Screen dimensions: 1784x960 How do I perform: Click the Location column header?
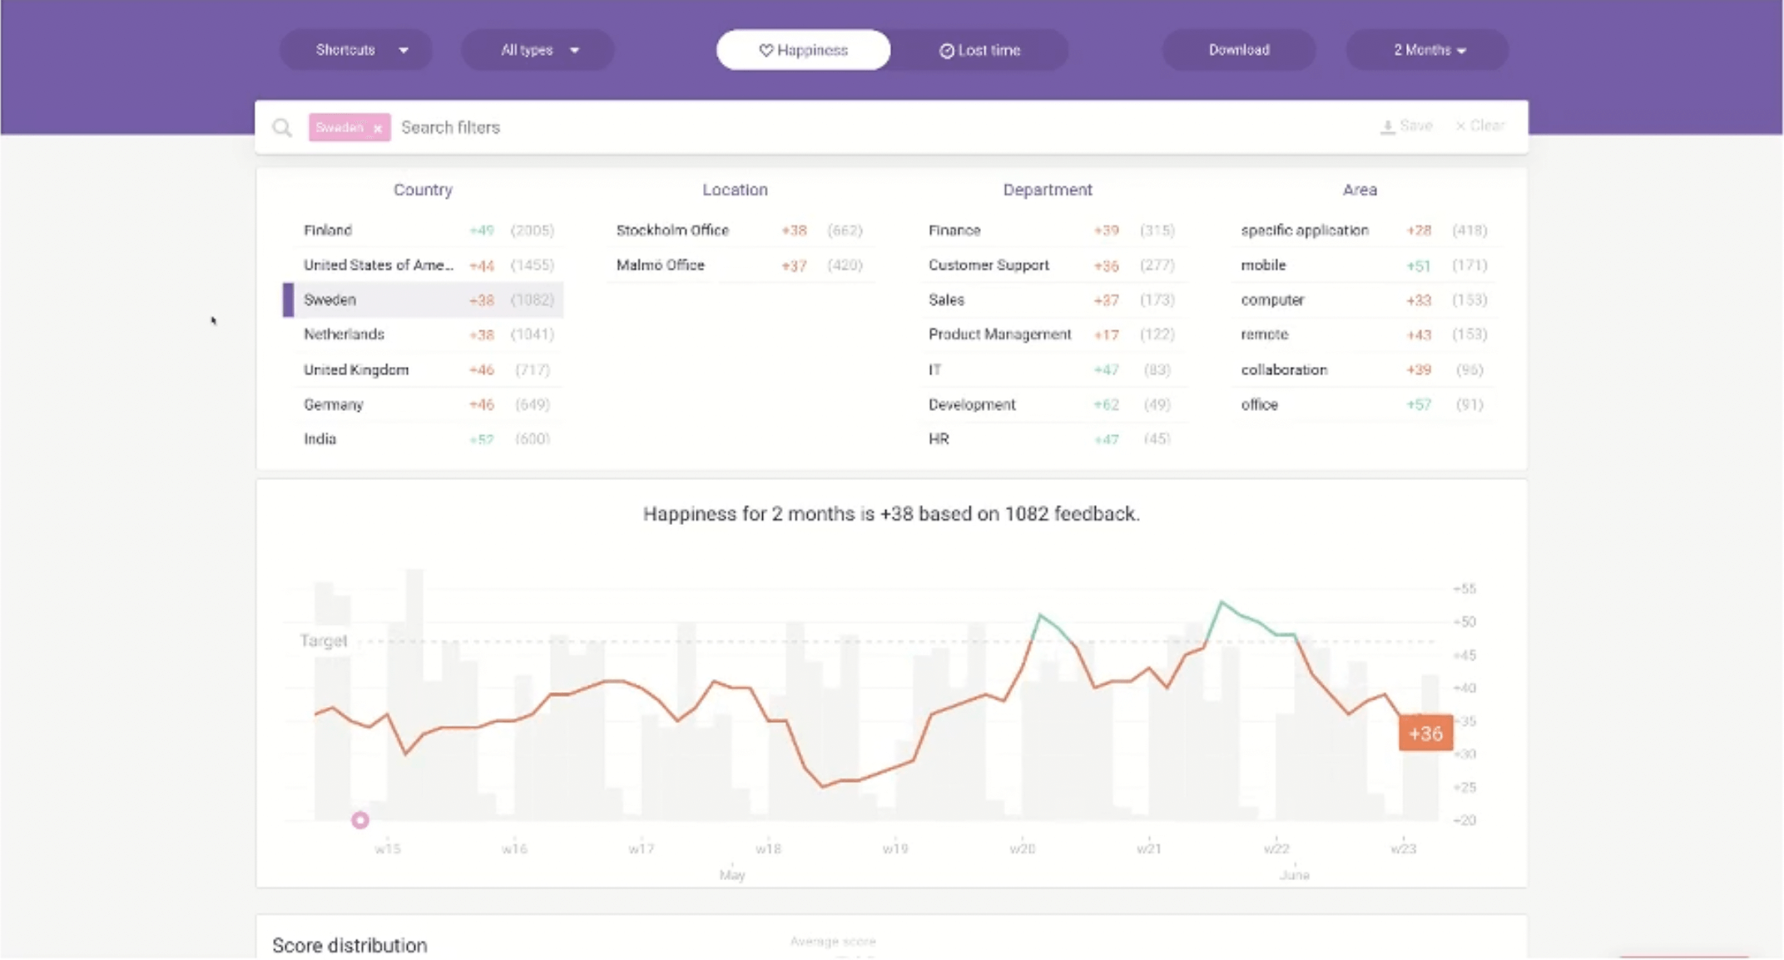pos(735,190)
